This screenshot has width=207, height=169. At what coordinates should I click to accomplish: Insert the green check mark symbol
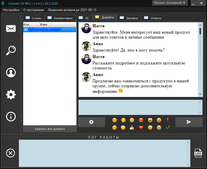168,127
